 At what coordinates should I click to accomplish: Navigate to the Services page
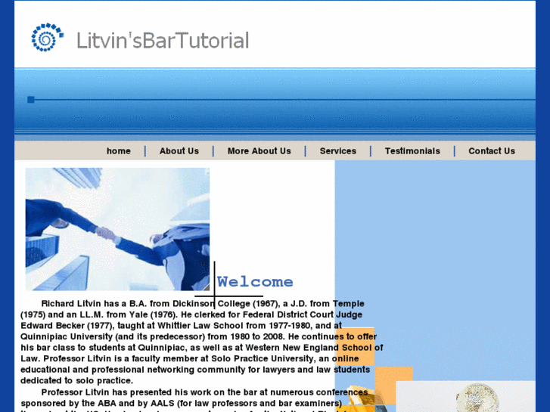(x=337, y=150)
